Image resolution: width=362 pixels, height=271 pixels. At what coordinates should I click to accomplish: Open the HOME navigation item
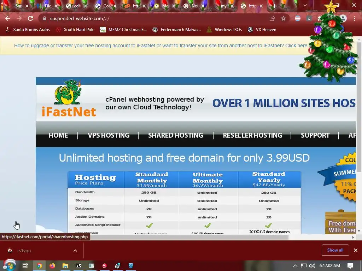[58, 135]
